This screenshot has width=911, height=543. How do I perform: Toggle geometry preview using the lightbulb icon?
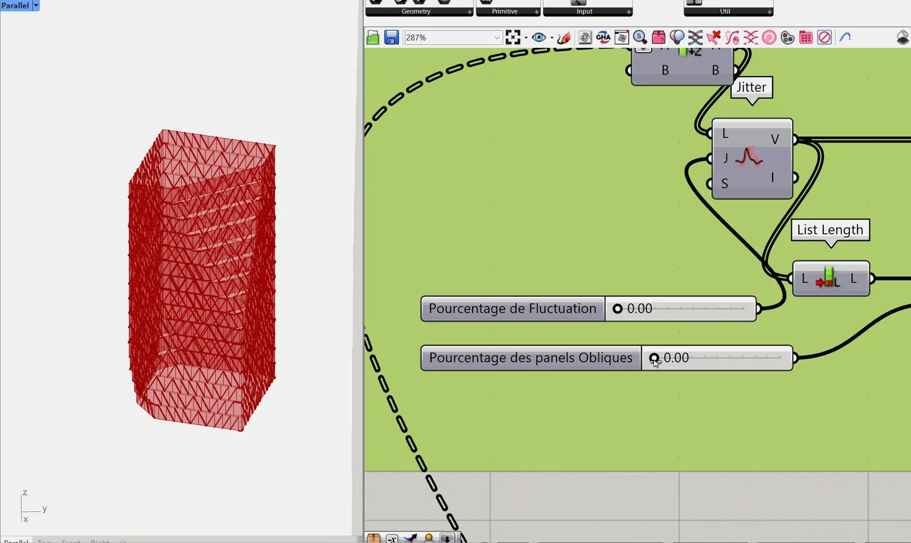pos(677,37)
